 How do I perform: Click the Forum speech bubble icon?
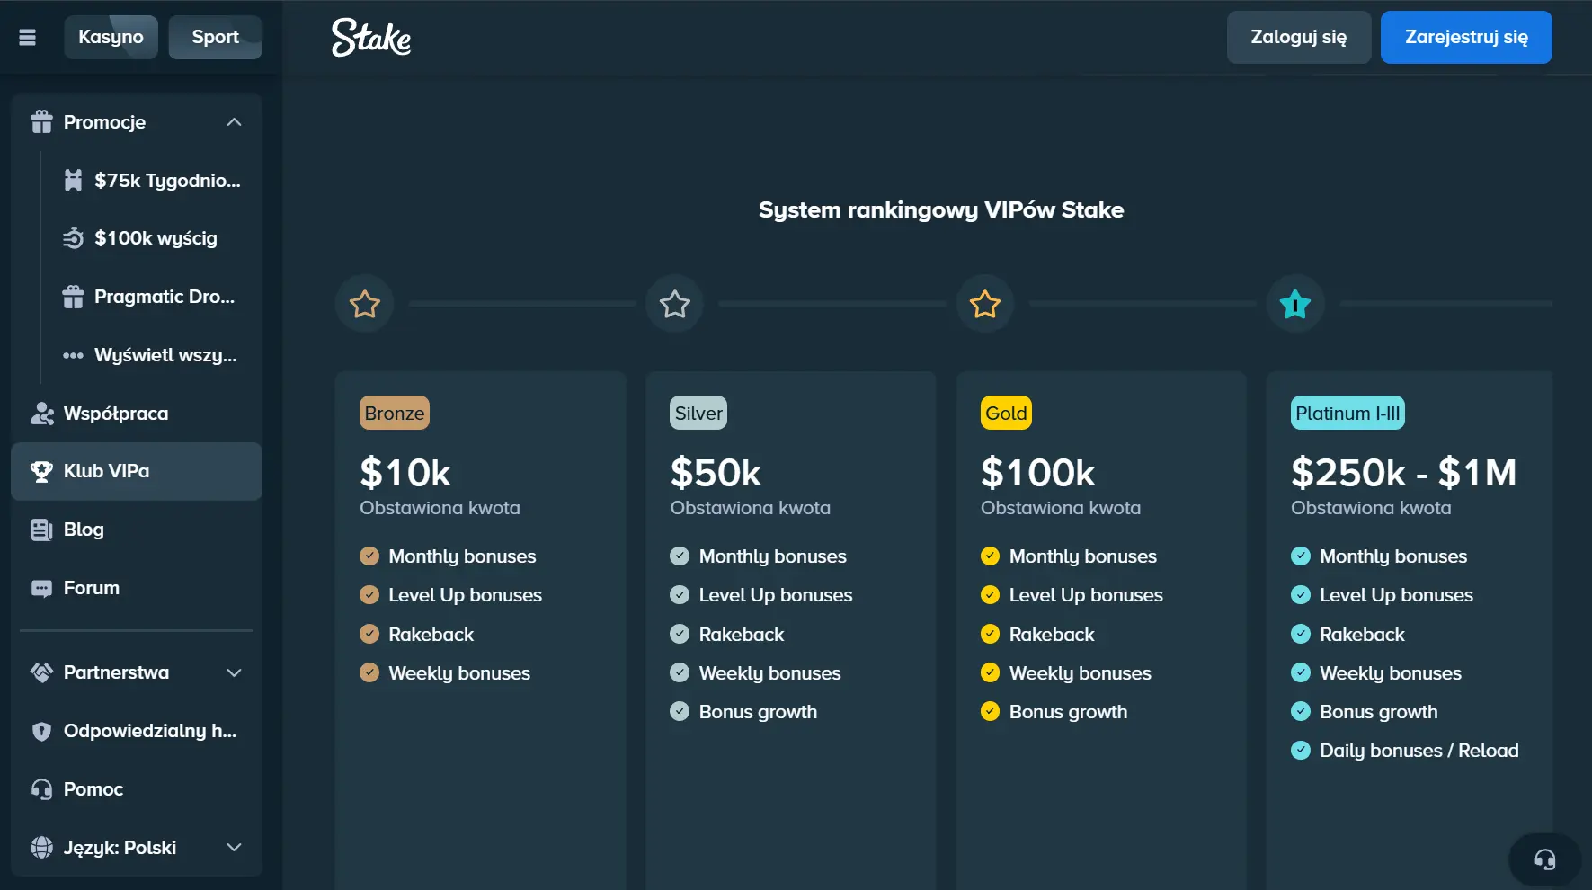pos(41,588)
